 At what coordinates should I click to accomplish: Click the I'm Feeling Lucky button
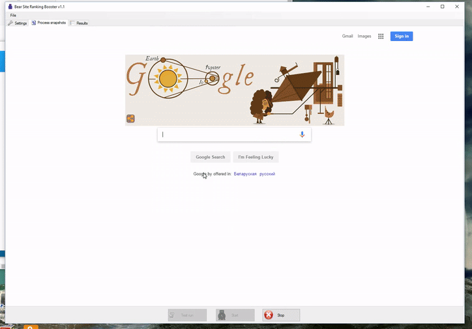256,157
